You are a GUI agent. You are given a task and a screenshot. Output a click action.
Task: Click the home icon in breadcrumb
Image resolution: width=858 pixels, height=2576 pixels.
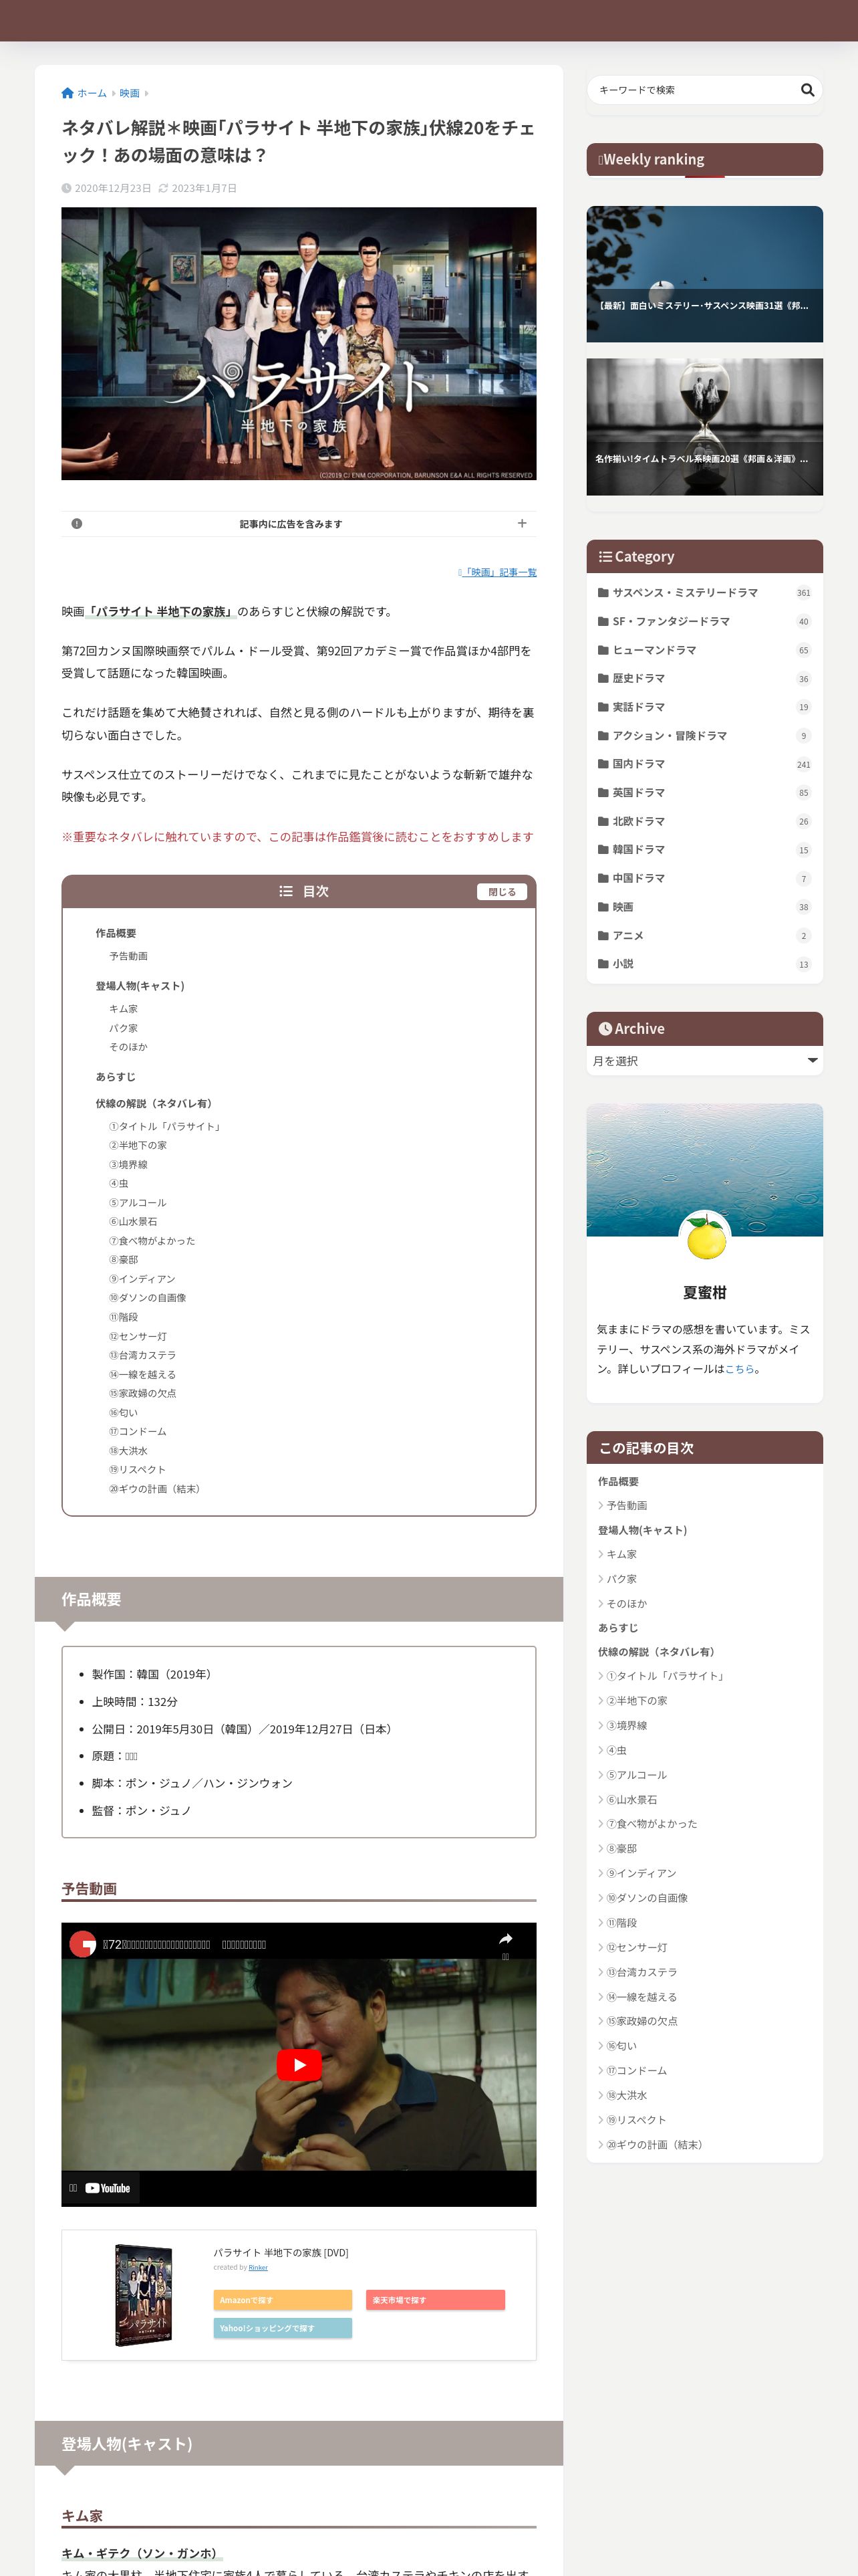pos(68,93)
